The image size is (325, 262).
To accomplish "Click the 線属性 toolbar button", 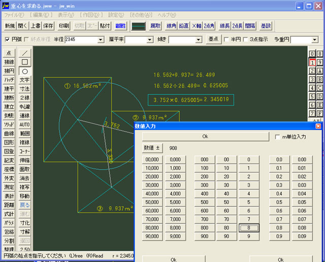I will click(120, 26).
